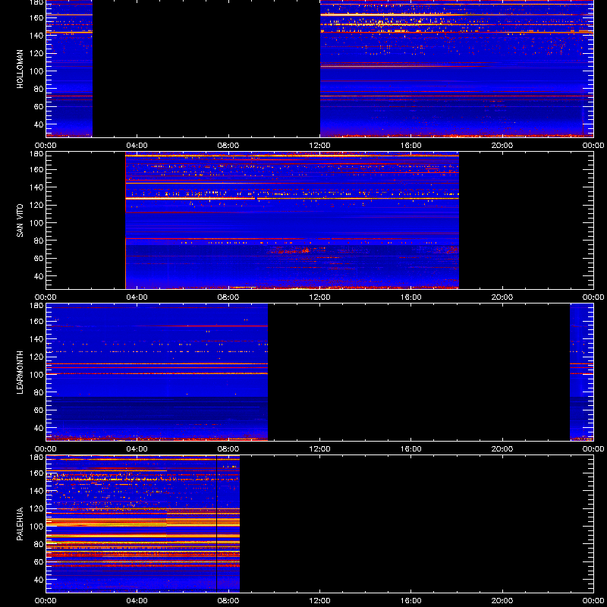The image size is (607, 607).
Task: Click the 04:00 label under HOLLOMAN plot
Action: [137, 146]
